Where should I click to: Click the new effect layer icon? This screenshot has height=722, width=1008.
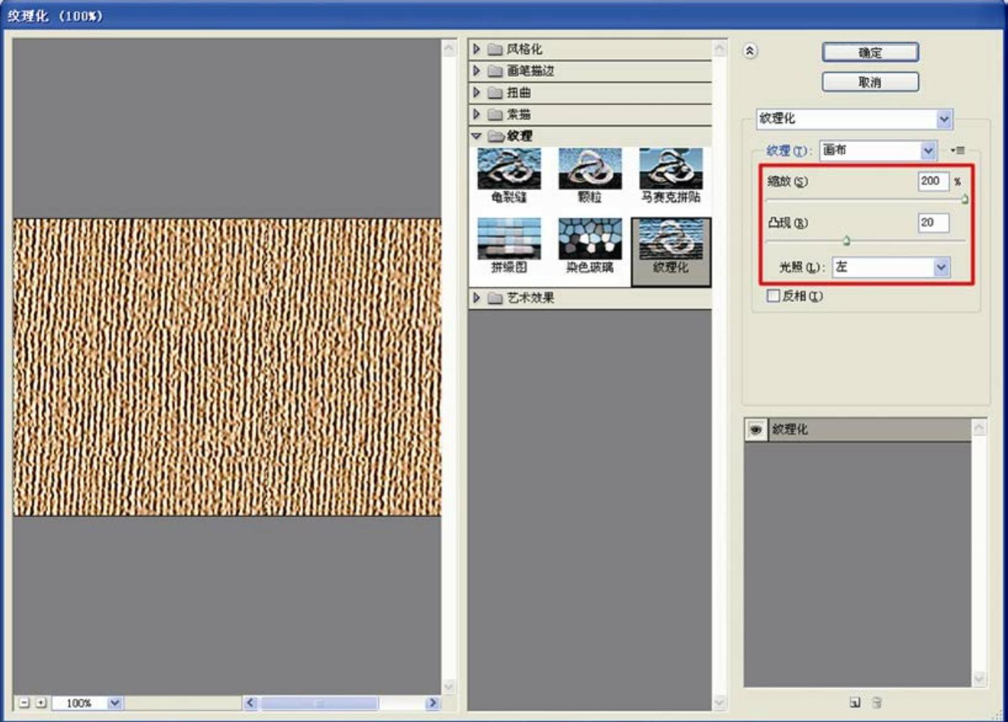tap(855, 702)
